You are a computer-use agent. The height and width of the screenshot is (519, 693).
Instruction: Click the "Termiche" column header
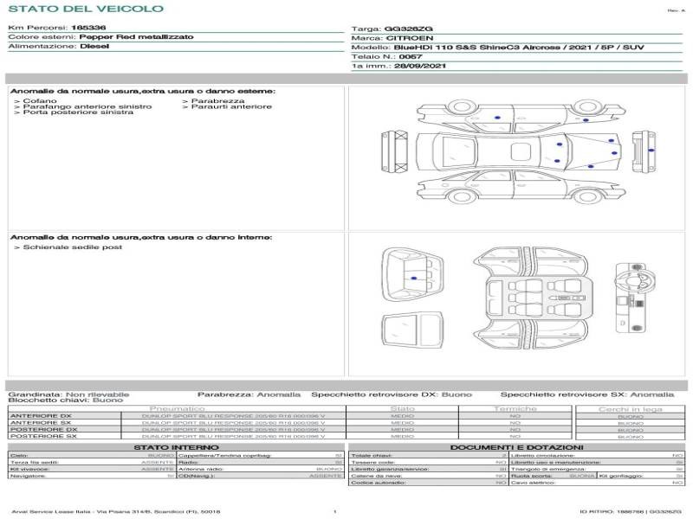pyautogui.click(x=515, y=409)
